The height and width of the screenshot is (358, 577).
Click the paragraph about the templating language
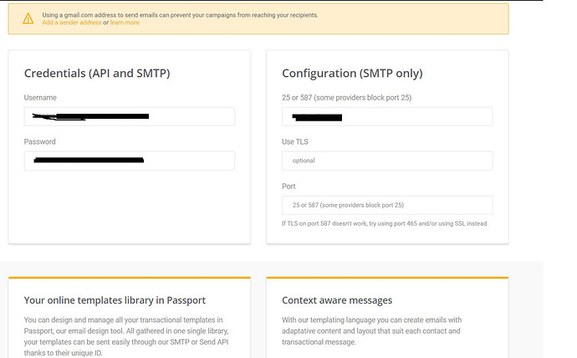pos(371,330)
